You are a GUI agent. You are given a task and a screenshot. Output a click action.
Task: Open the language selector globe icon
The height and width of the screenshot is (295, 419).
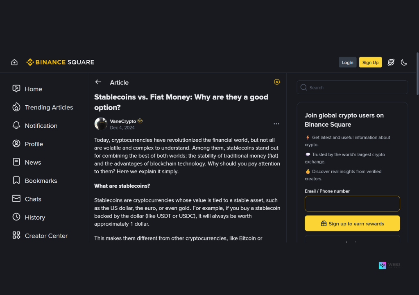391,62
